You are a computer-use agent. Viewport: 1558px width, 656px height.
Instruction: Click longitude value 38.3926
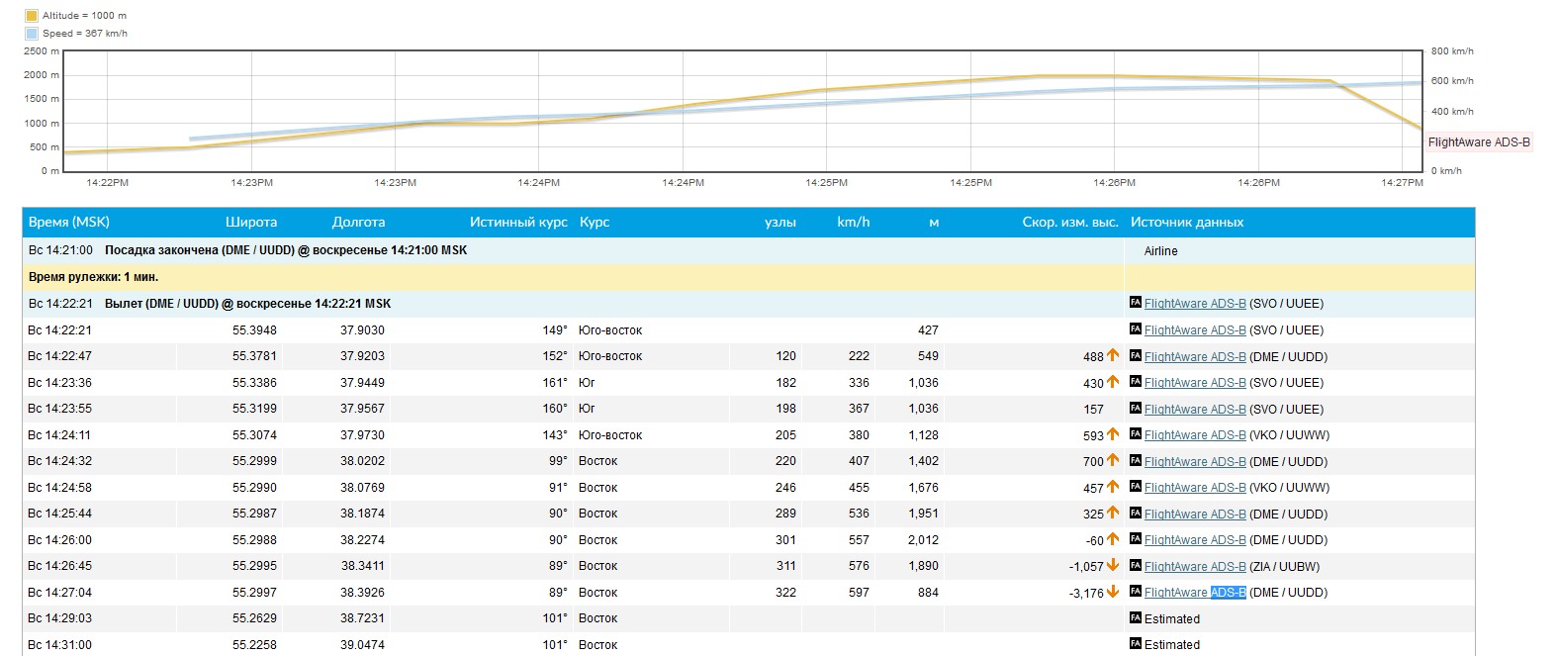[x=363, y=593]
